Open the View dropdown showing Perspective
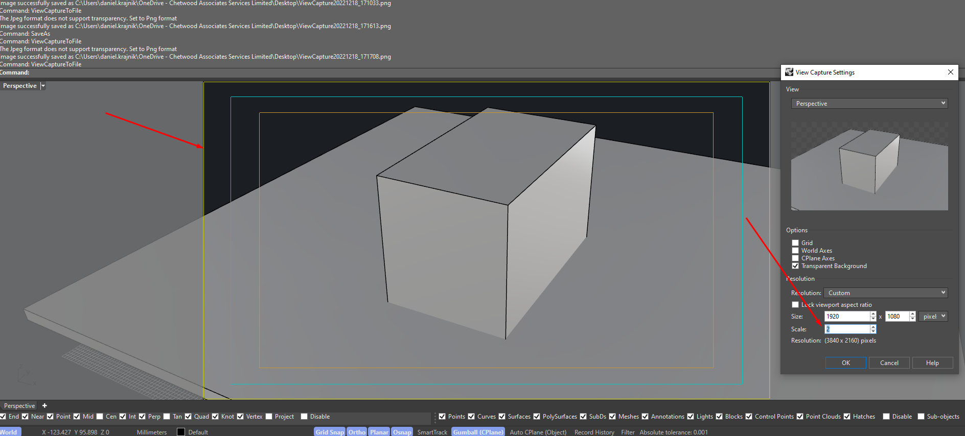 (x=869, y=104)
